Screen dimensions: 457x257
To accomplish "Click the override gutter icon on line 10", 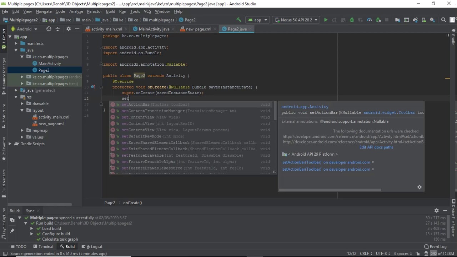I will pos(93,87).
